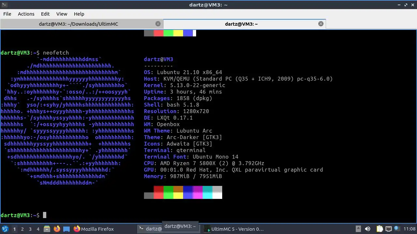Open the volume control in tray
The width and height of the screenshot is (417, 234).
pyautogui.click(x=367, y=229)
